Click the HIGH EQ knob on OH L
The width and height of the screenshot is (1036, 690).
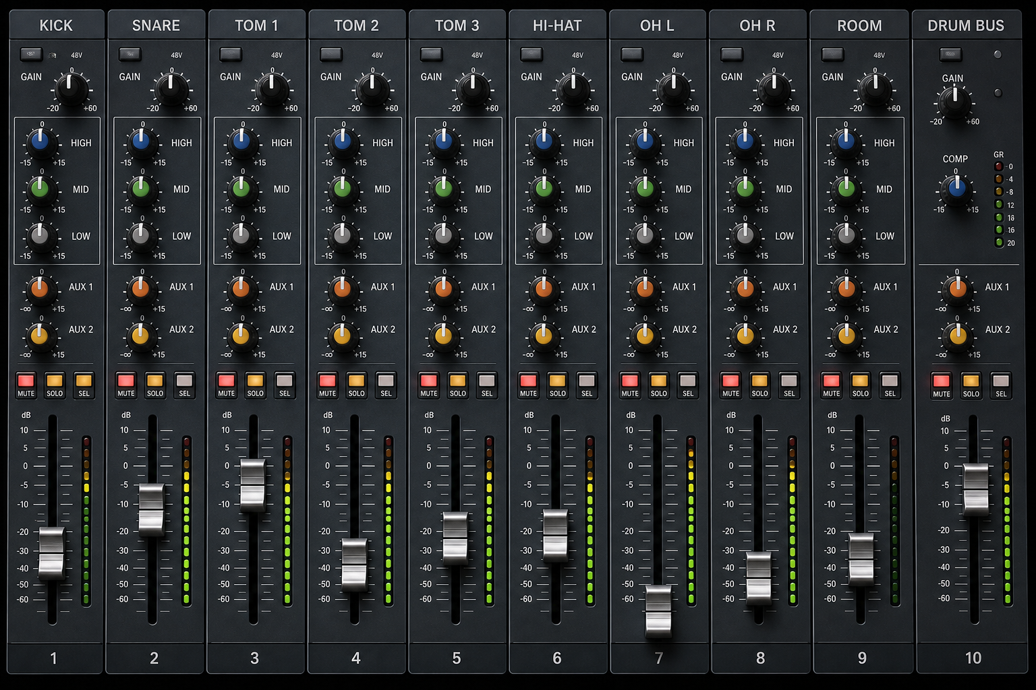(x=644, y=142)
